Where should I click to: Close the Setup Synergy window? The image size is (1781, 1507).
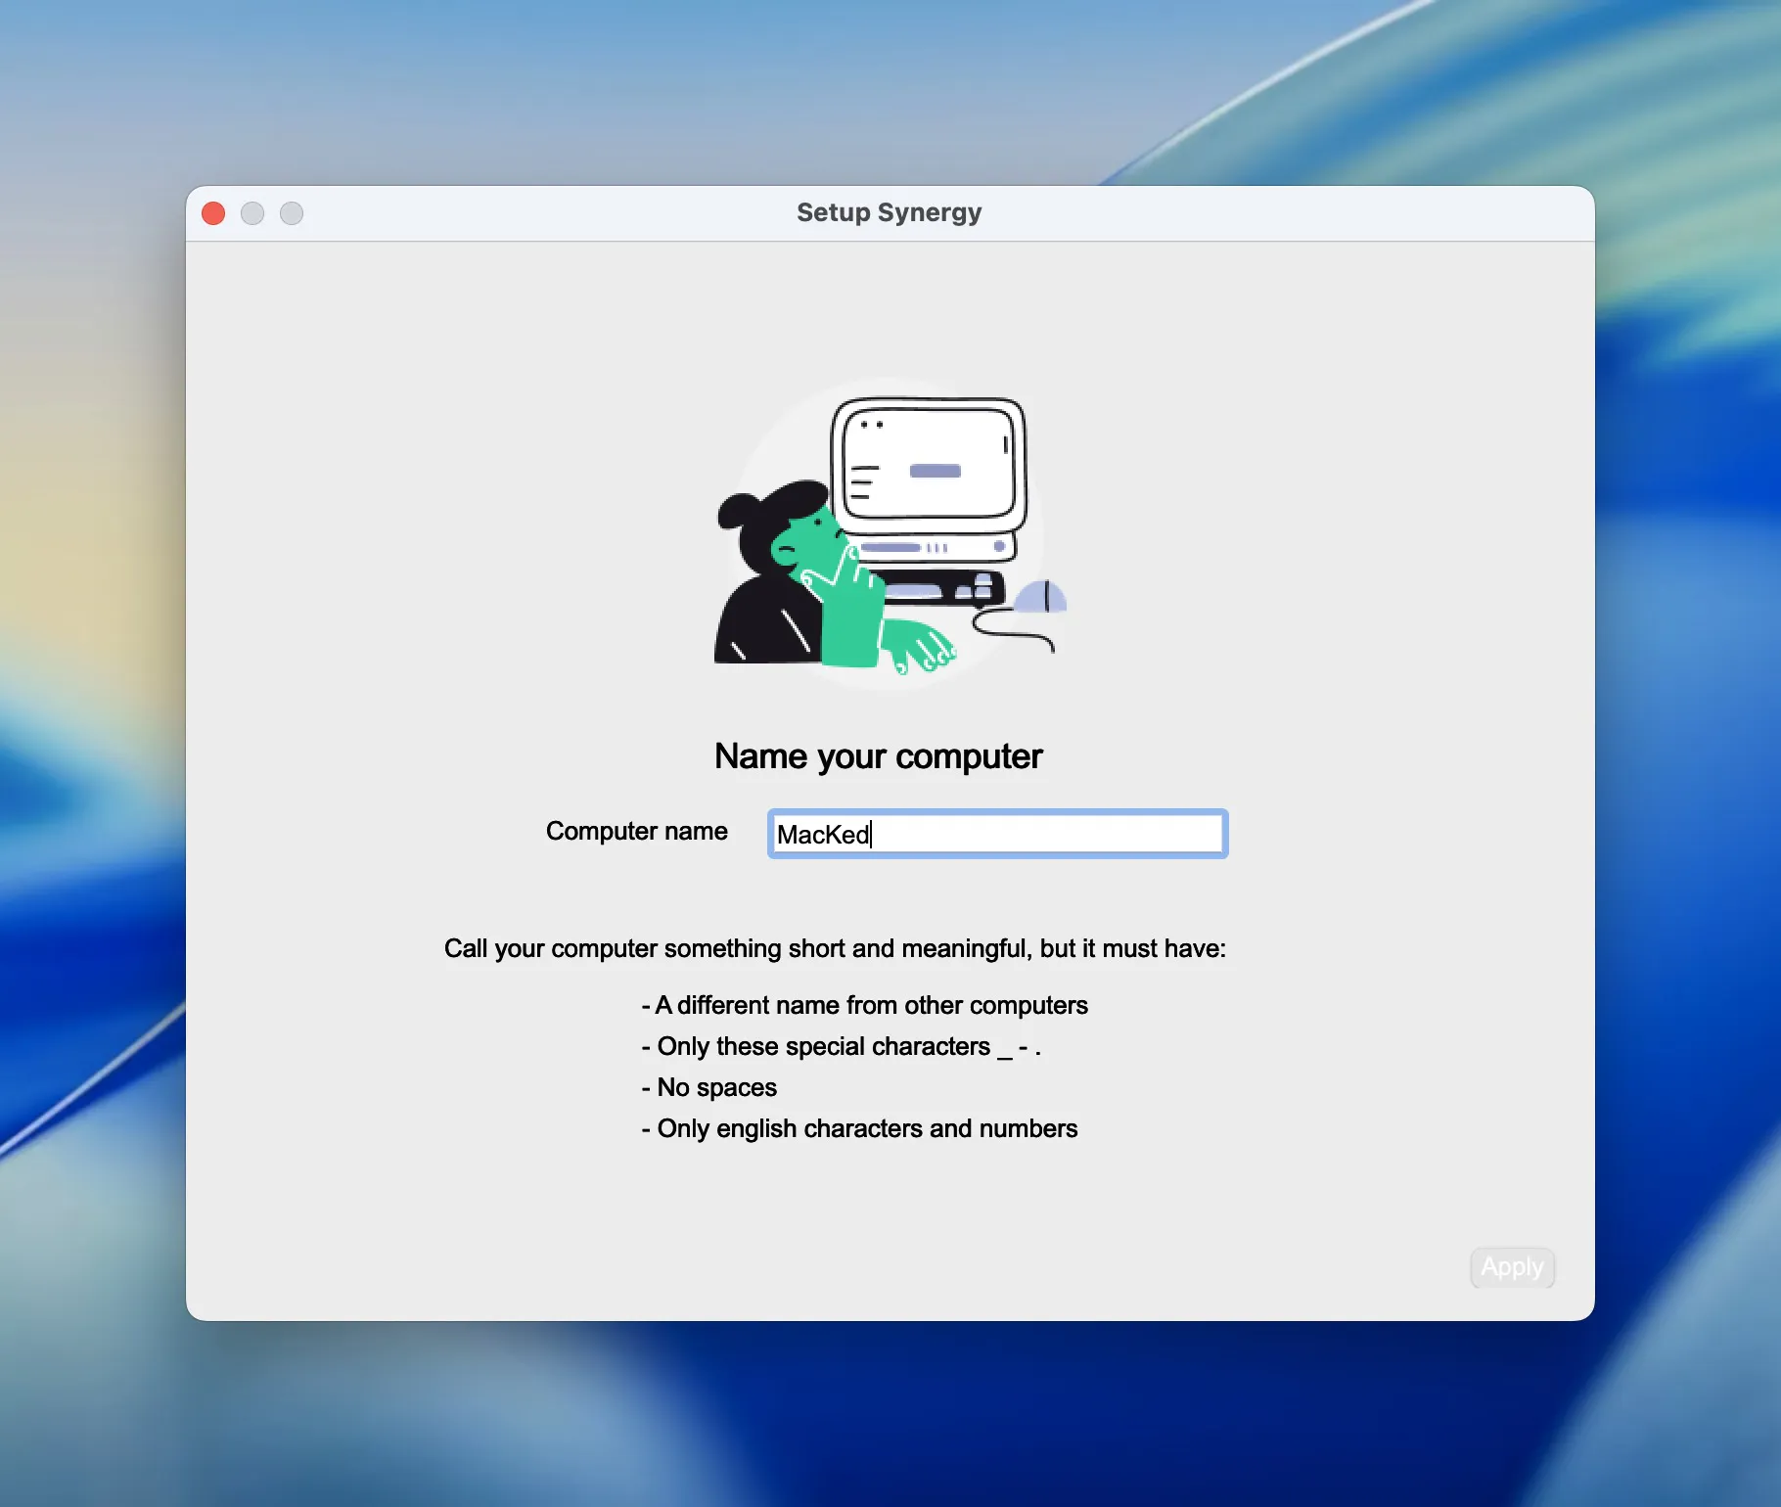coord(213,213)
